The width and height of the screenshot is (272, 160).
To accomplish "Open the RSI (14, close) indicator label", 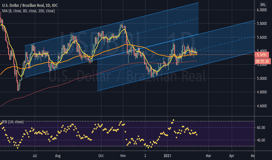I will 13,122.
